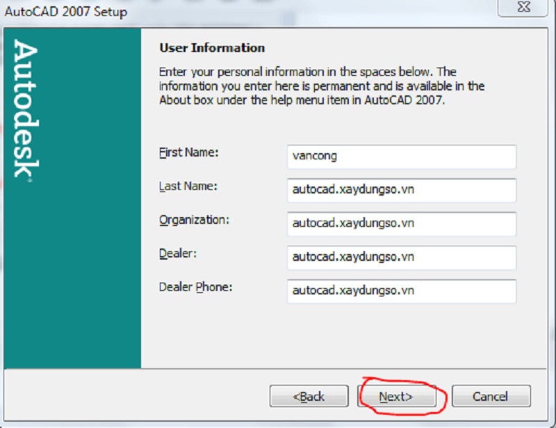Go back using the Back button
This screenshot has width=556, height=428.
click(309, 397)
